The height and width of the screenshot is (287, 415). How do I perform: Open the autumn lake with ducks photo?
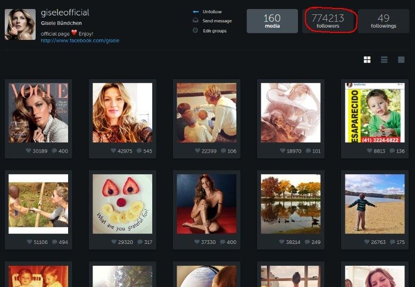290,204
